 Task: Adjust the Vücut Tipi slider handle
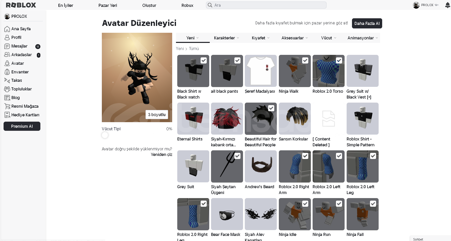tap(105, 135)
